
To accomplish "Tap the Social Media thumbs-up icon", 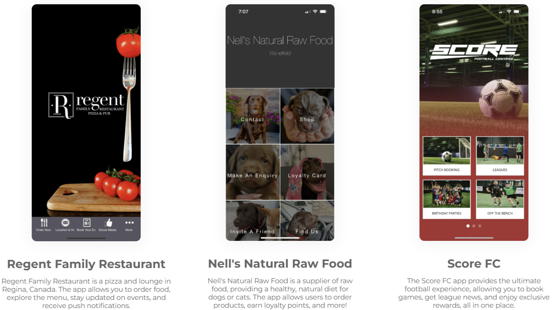I will 108,223.
